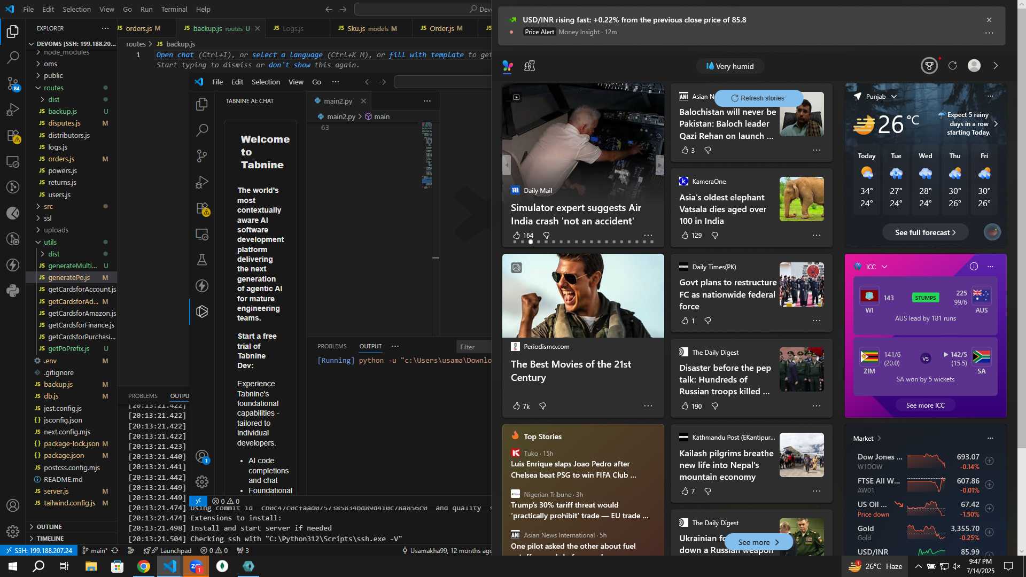Click the widgets refresh icon
This screenshot has width=1026, height=577.
click(x=952, y=66)
